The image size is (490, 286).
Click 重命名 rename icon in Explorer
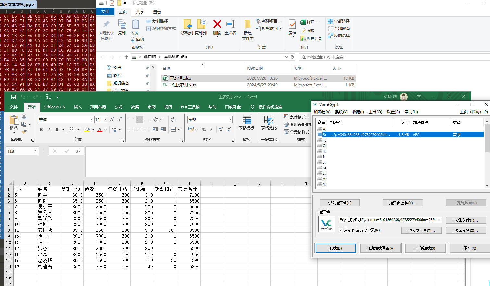tap(231, 28)
